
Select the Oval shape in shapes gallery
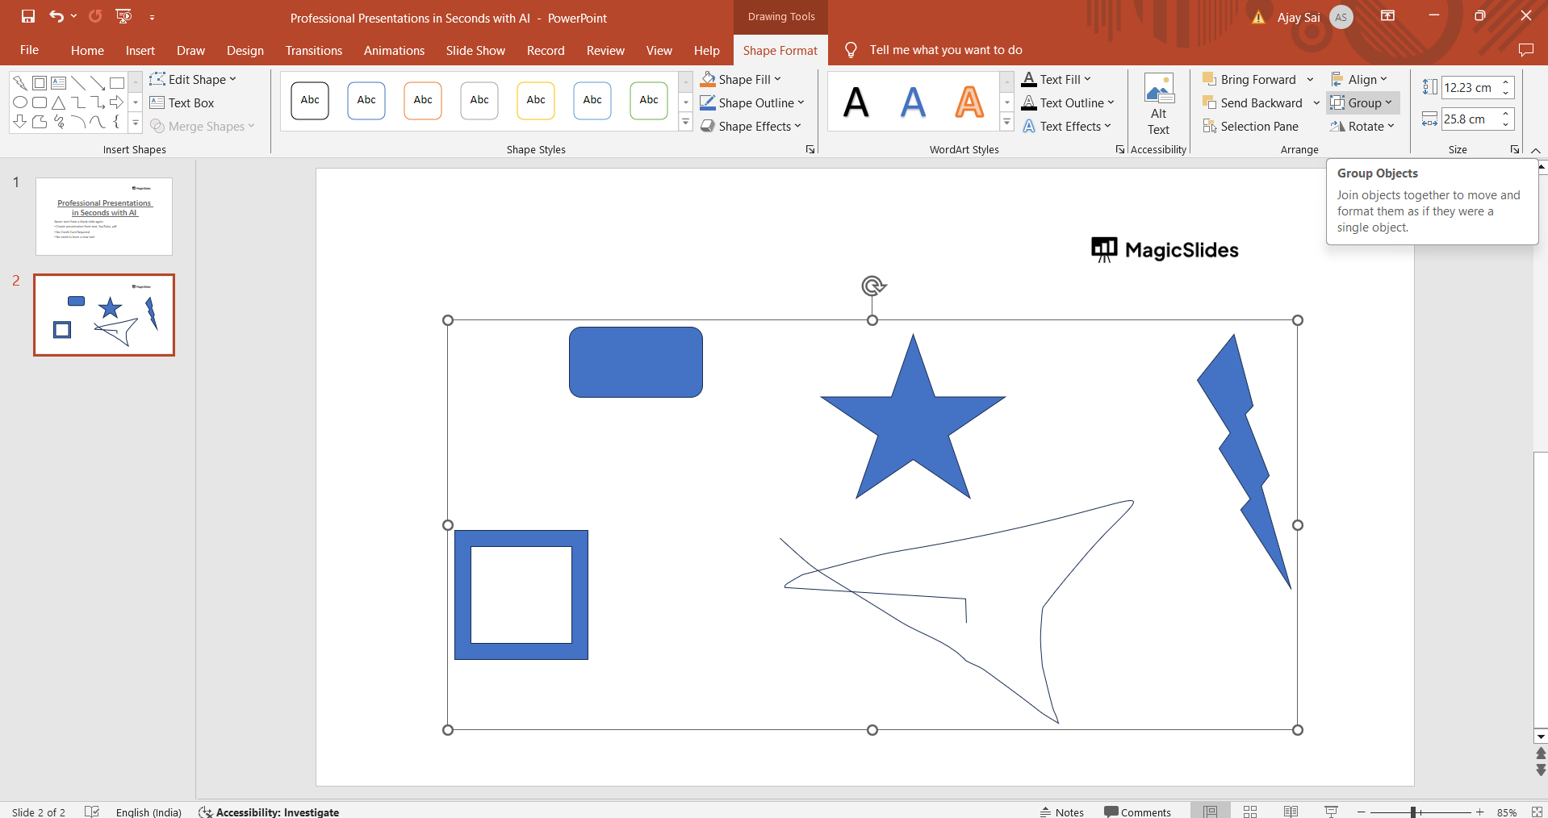20,102
